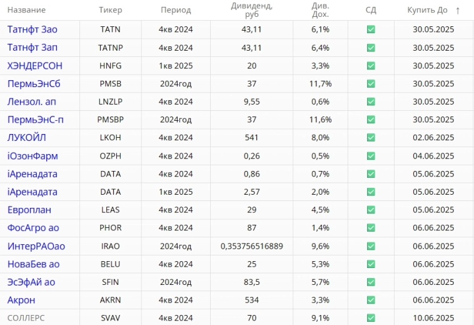The height and width of the screenshot is (325, 474).
Task: Sort by the Название column header
Action: point(27,10)
